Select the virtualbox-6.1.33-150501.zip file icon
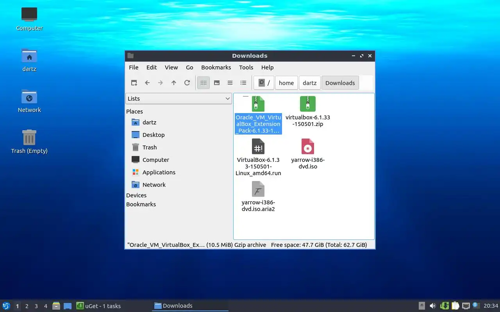Screen dimensions: 500x312 point(308,104)
